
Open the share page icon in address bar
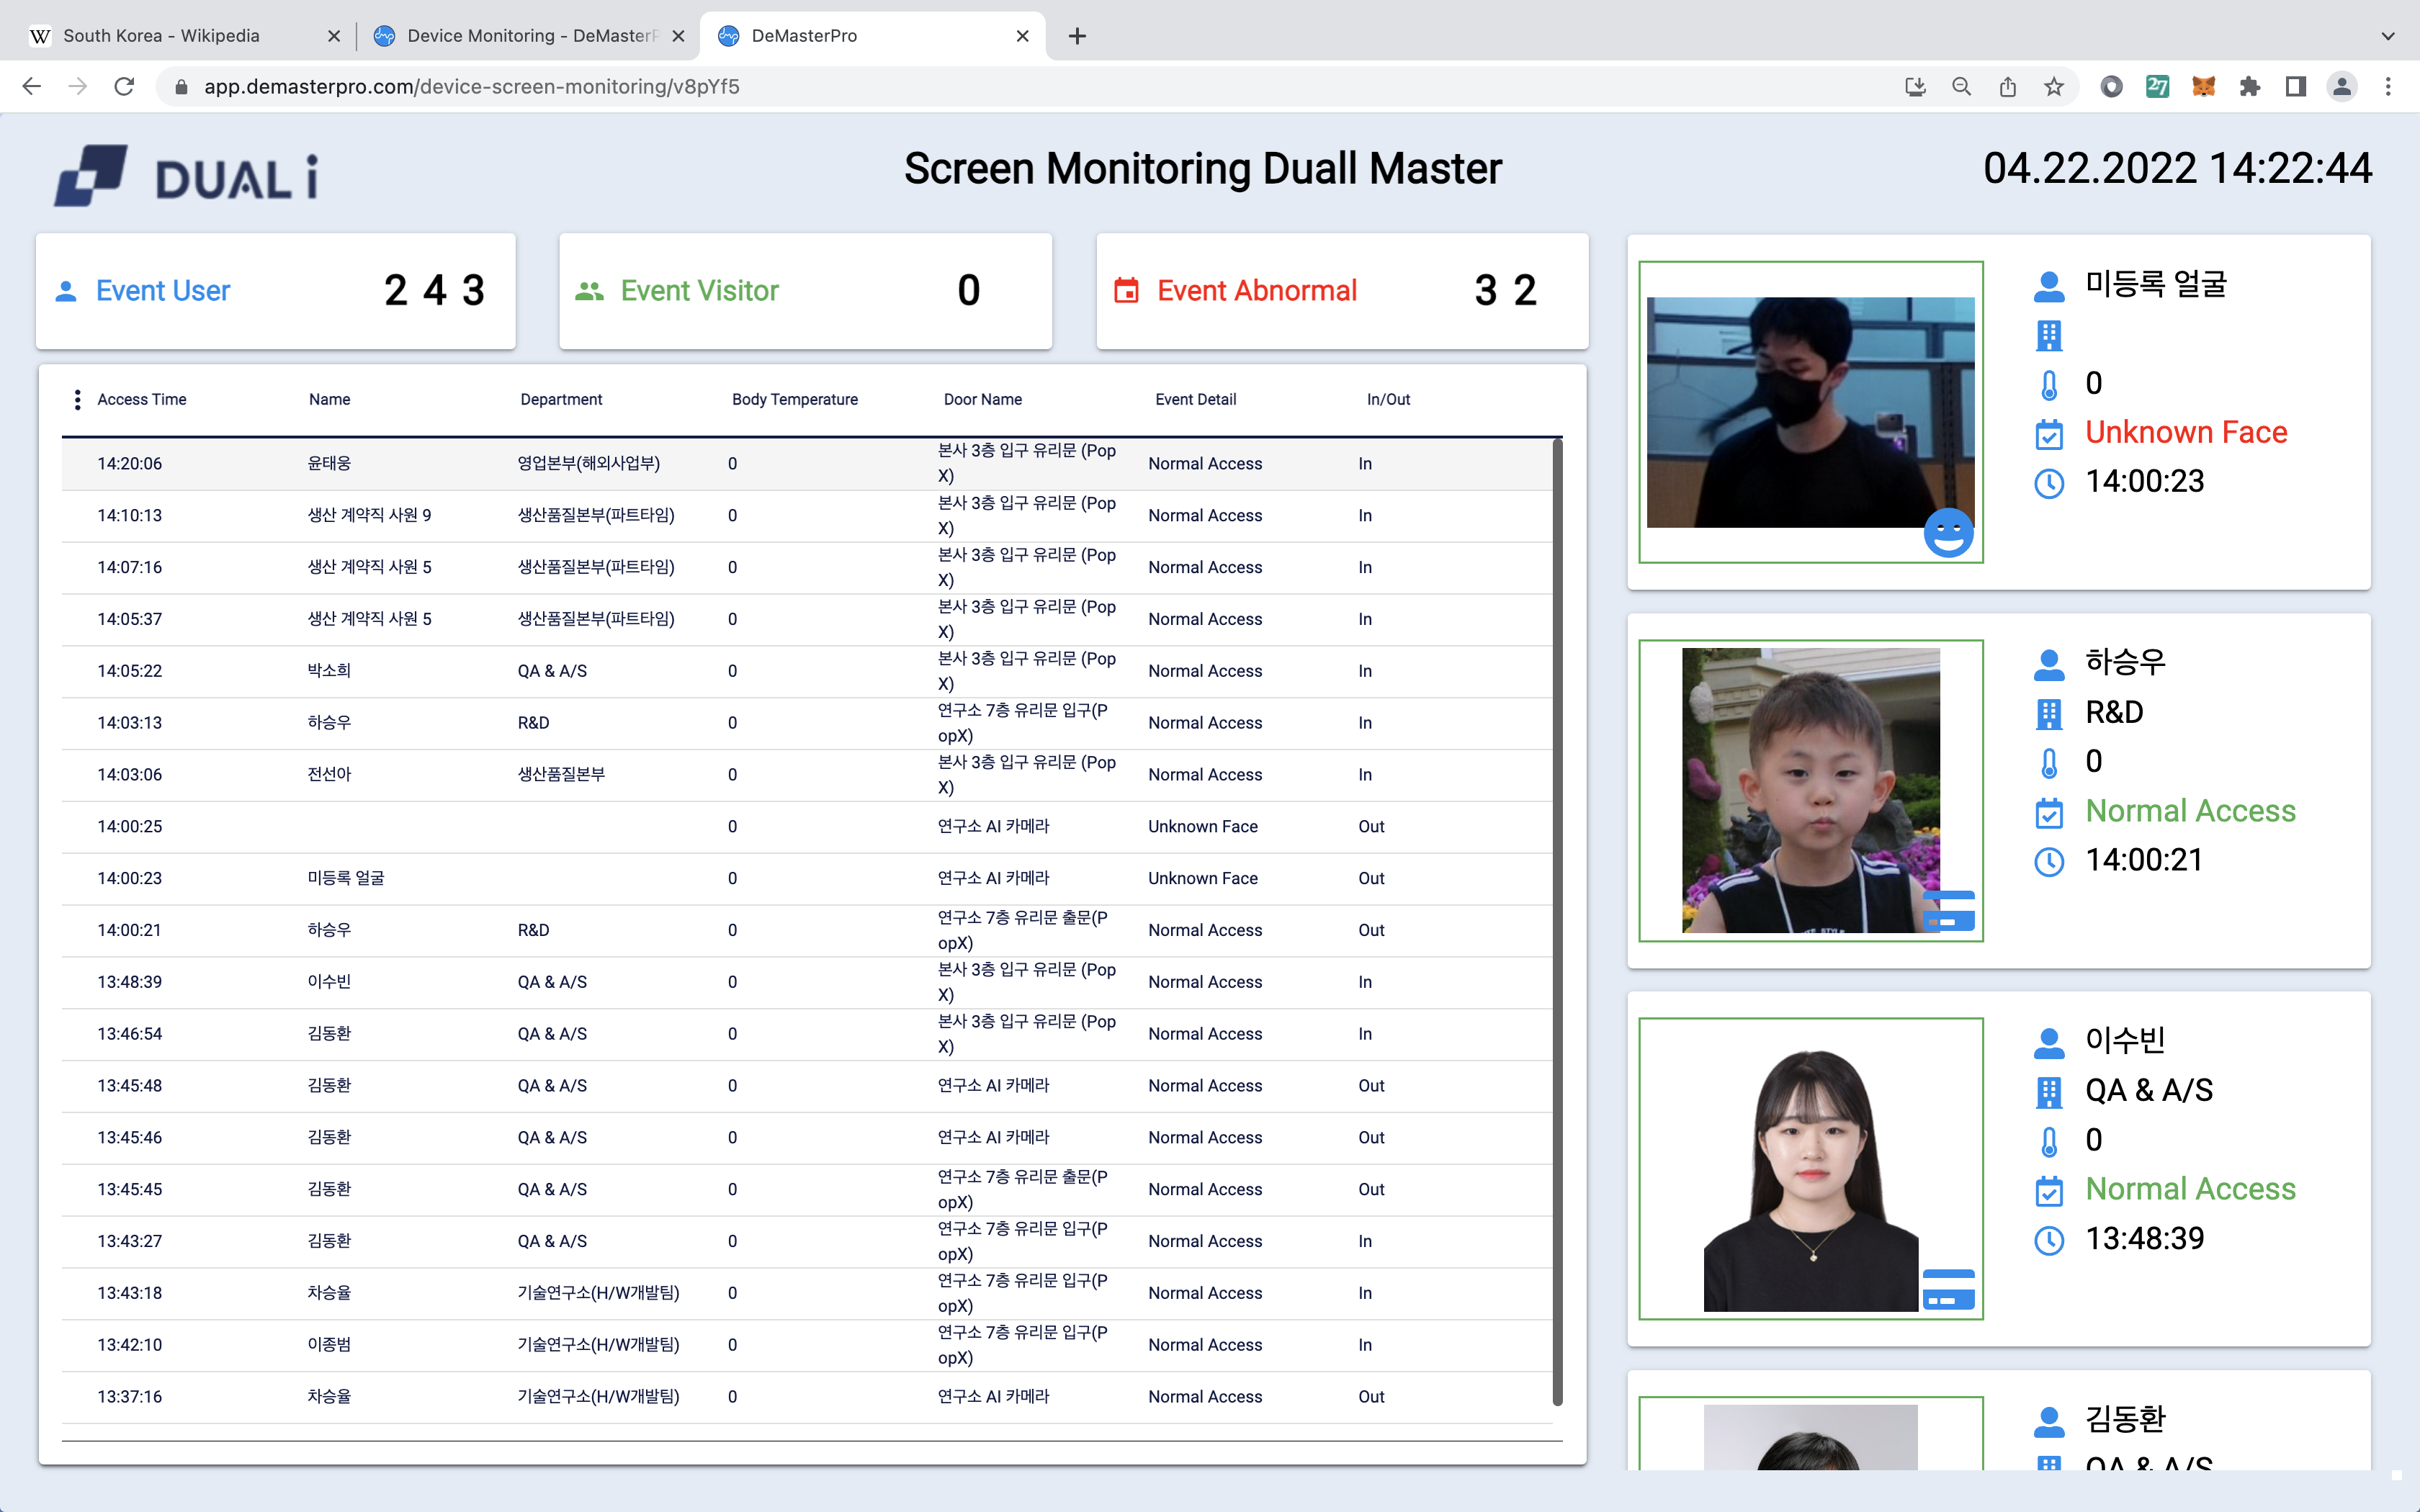click(2008, 87)
